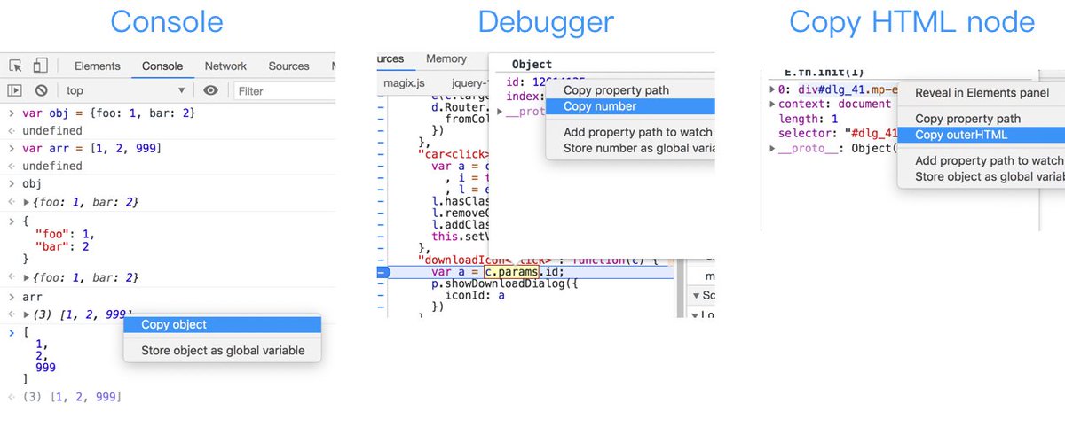The height and width of the screenshot is (427, 1065).
Task: Click the length: 1 property
Action: click(809, 119)
